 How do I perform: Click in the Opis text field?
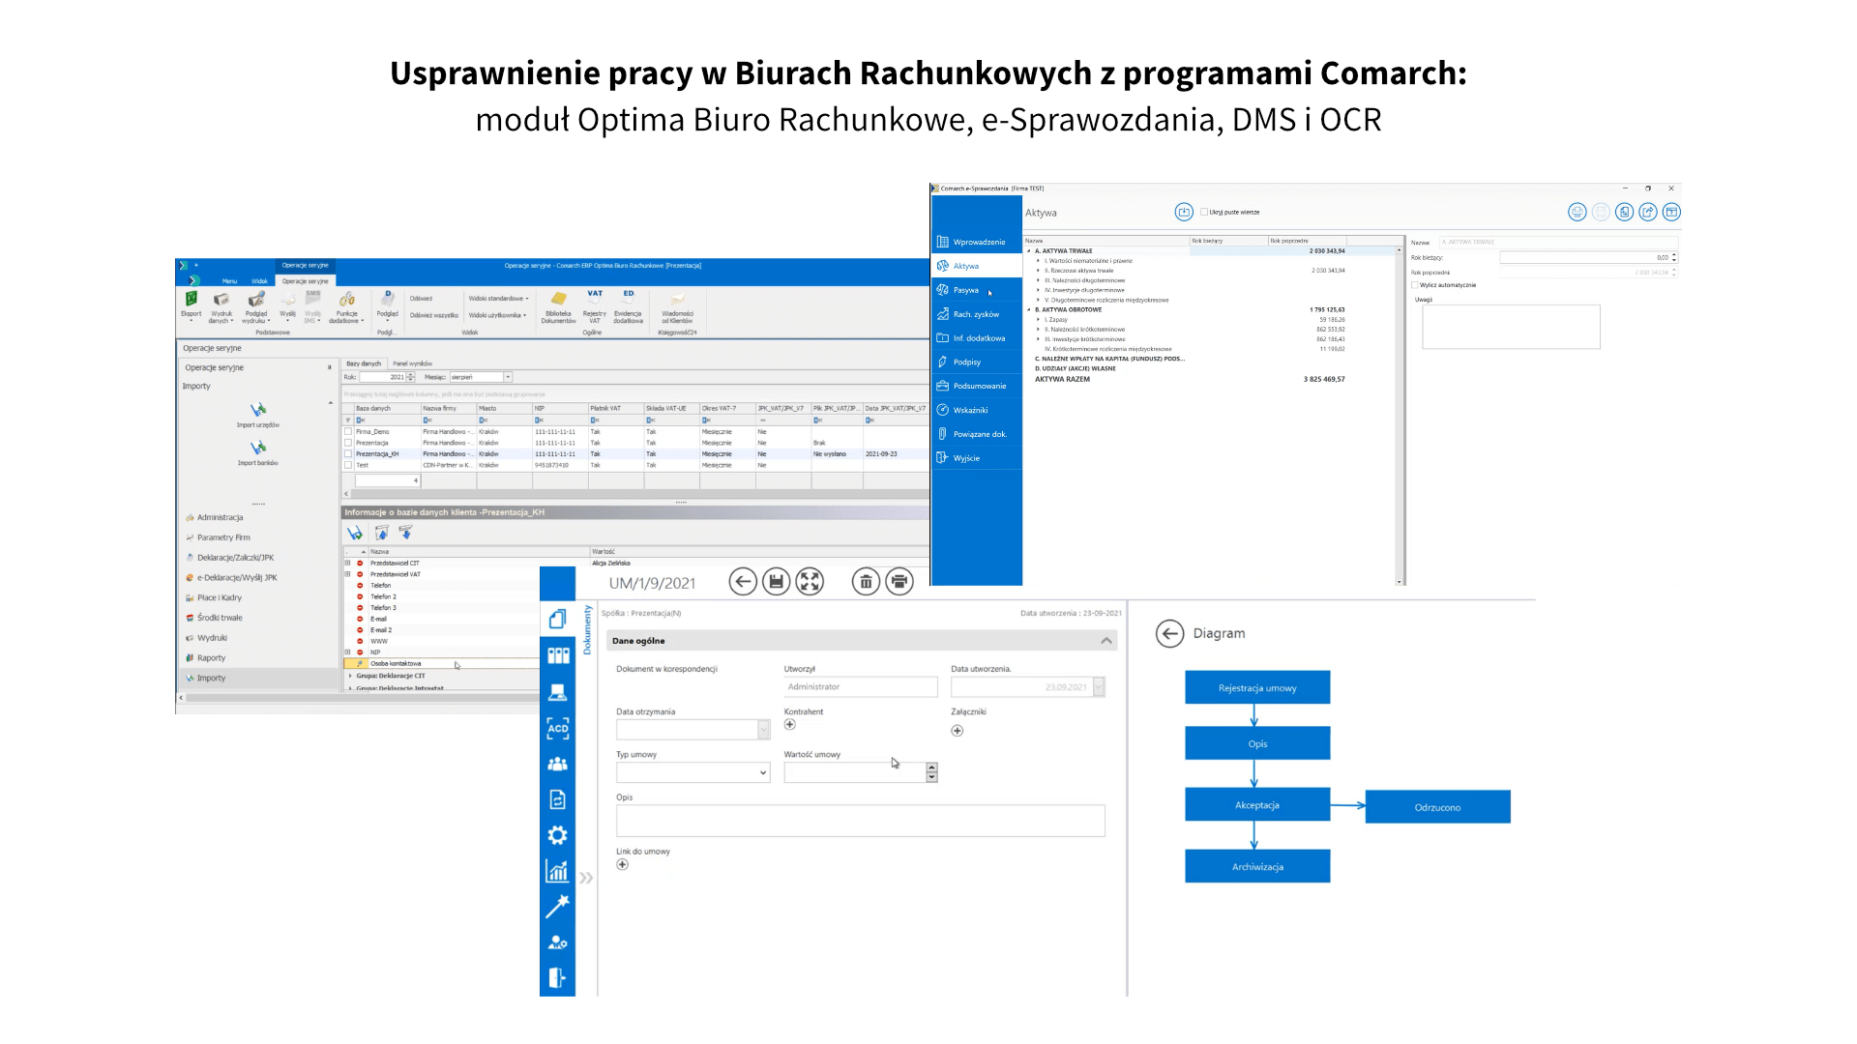(x=861, y=821)
